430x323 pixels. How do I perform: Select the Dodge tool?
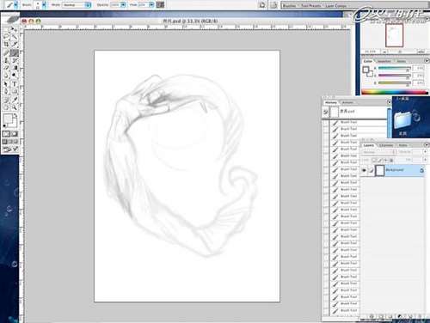coord(15,76)
